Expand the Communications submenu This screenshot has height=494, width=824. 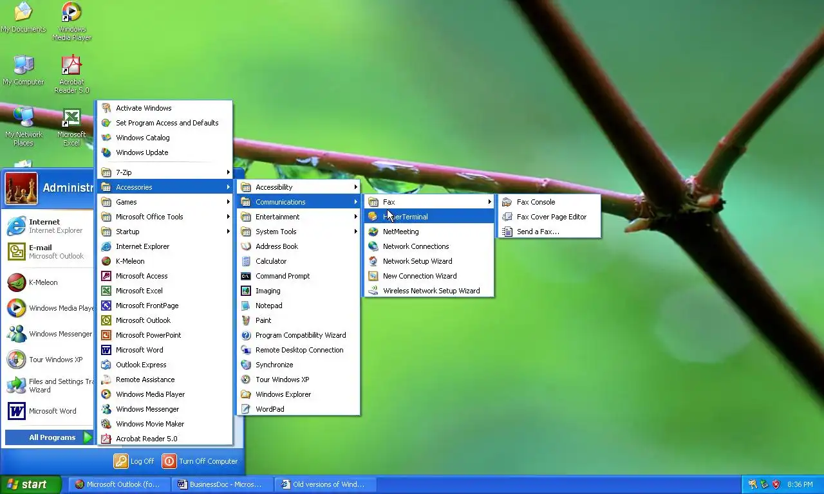[x=298, y=202]
